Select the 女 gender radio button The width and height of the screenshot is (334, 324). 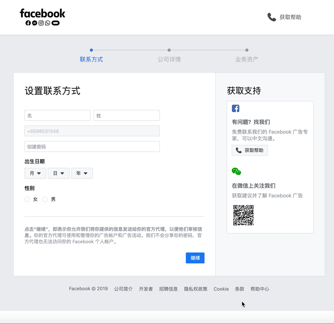pyautogui.click(x=27, y=199)
